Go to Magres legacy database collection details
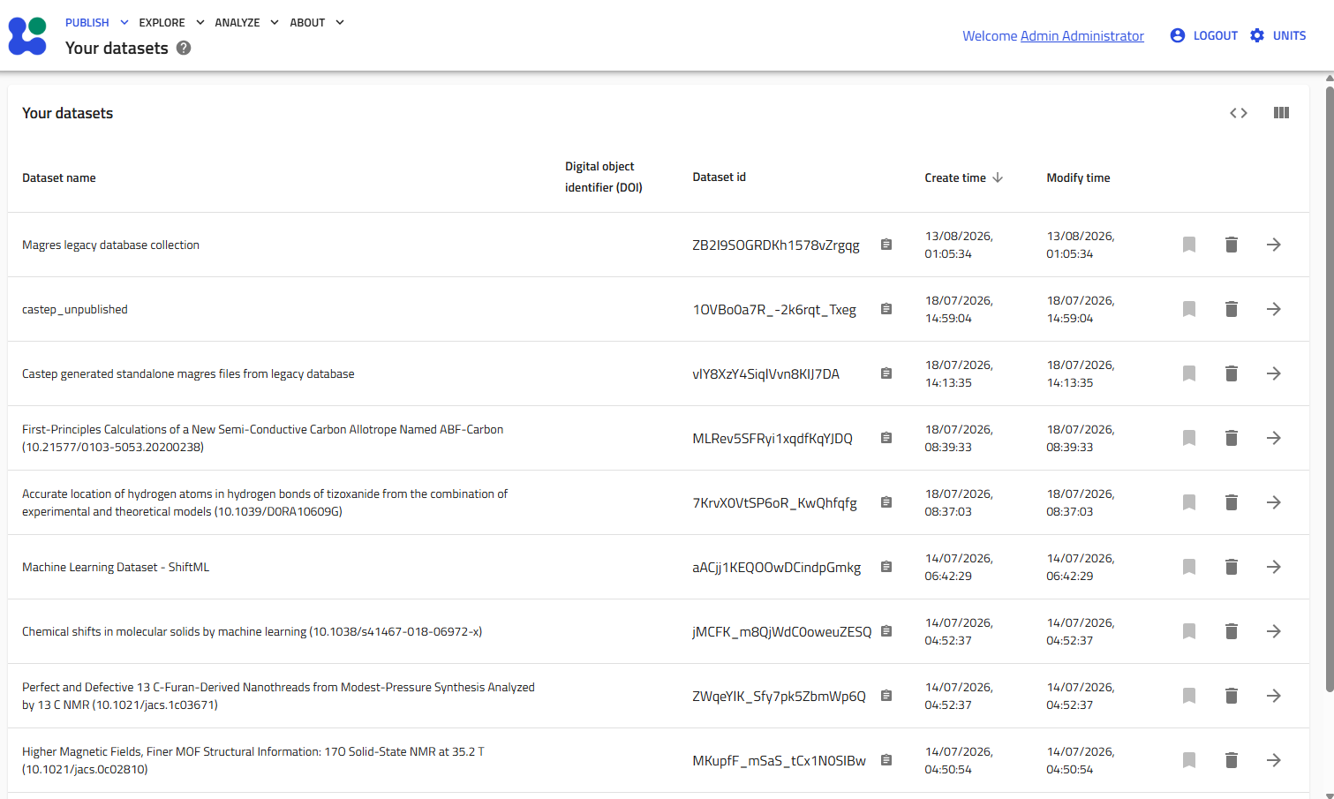The image size is (1334, 799). (1274, 245)
